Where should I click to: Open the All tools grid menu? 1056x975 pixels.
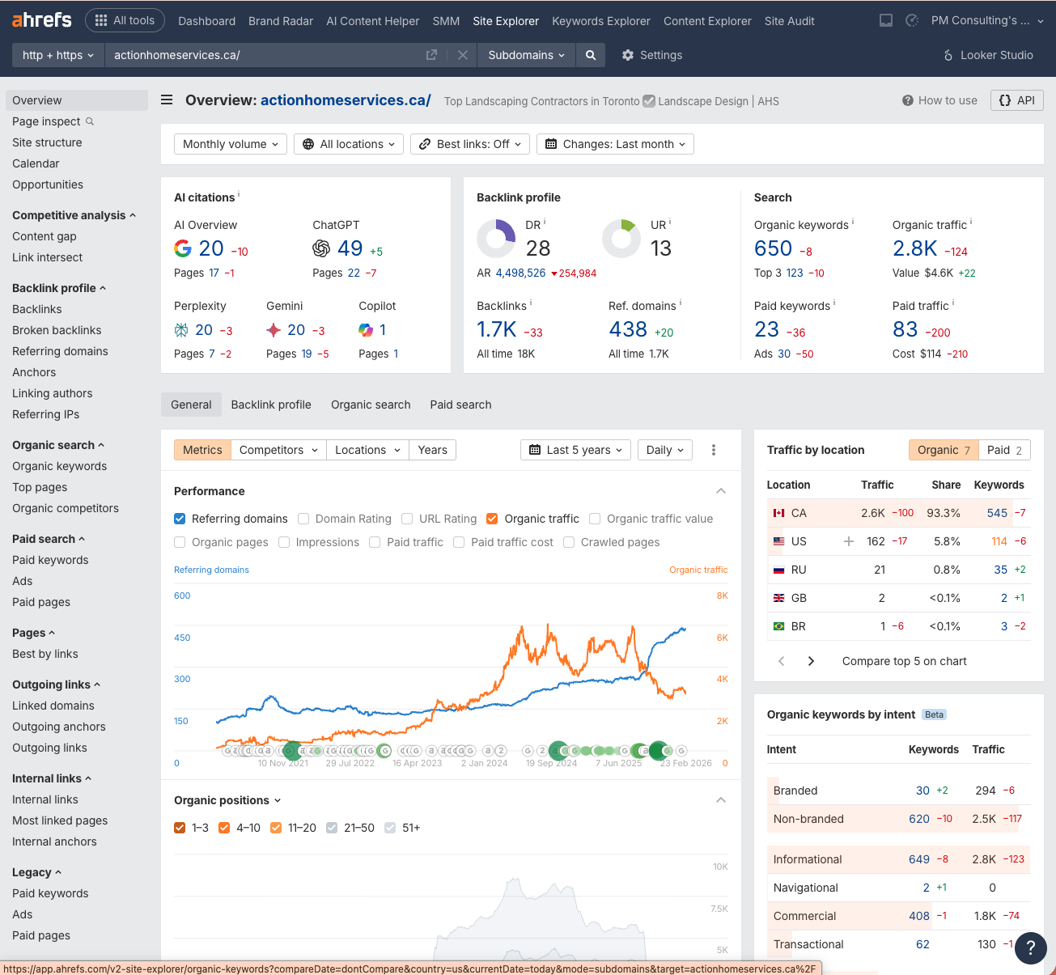pos(125,19)
